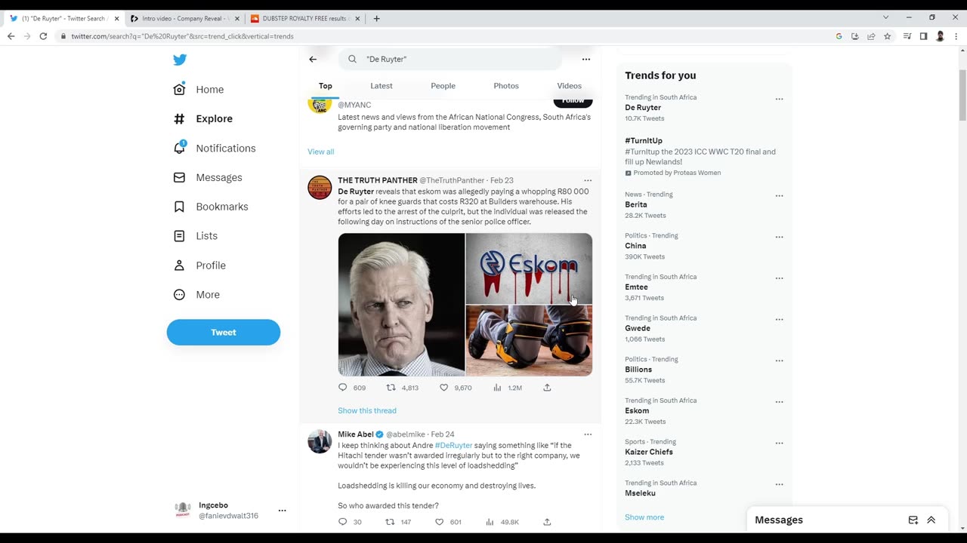Click the "De Ruyter" search field
The width and height of the screenshot is (967, 543).
coord(450,59)
